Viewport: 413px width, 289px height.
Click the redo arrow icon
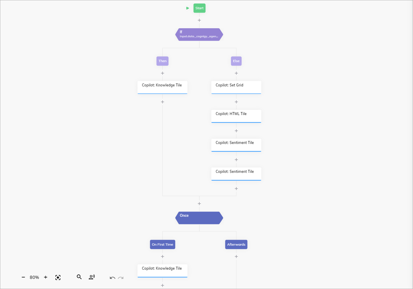coord(120,278)
